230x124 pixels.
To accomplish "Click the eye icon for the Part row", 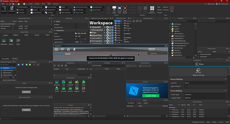I will (x=108, y=33).
